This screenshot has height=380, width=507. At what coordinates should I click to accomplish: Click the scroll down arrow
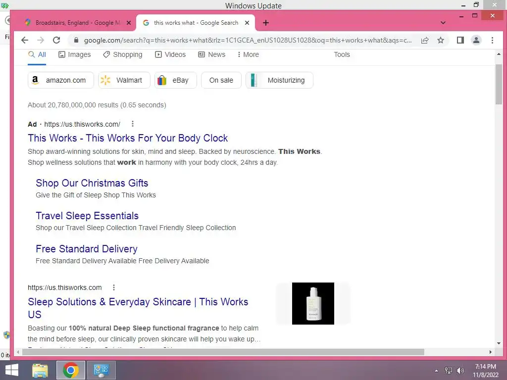tap(499, 343)
